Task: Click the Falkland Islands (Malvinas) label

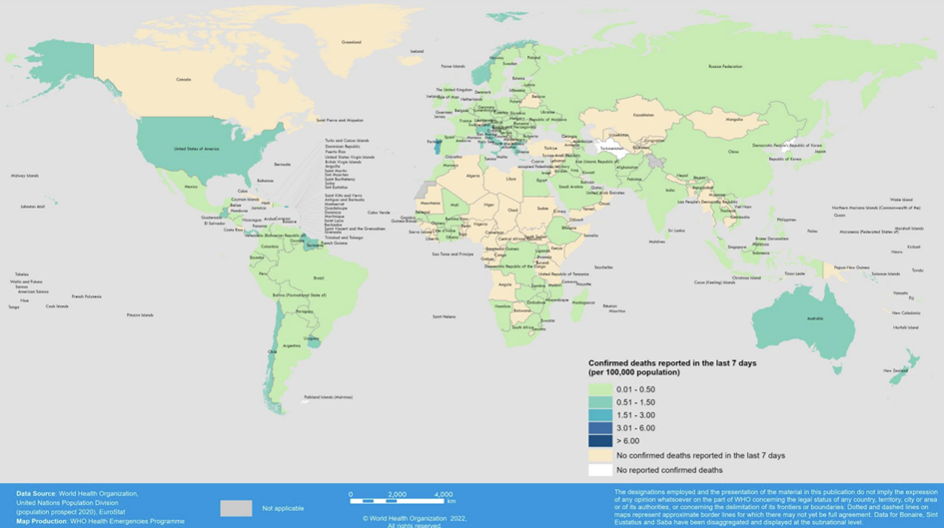Action: (330, 397)
